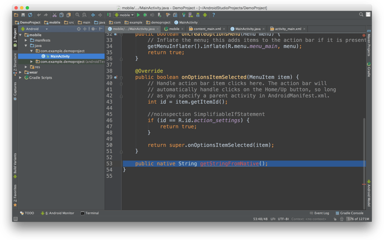The height and width of the screenshot is (240, 384).
Task: Click the Undo arrow icon
Action: coord(39,15)
